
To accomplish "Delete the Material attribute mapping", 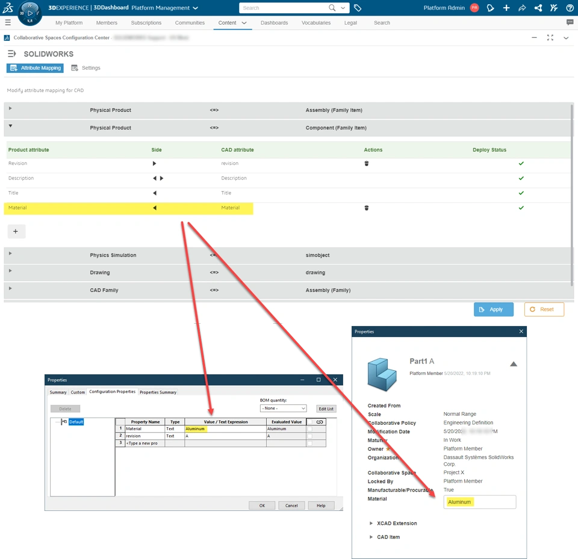I will [367, 208].
